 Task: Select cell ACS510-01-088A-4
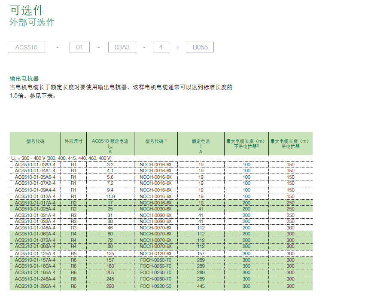point(35,246)
